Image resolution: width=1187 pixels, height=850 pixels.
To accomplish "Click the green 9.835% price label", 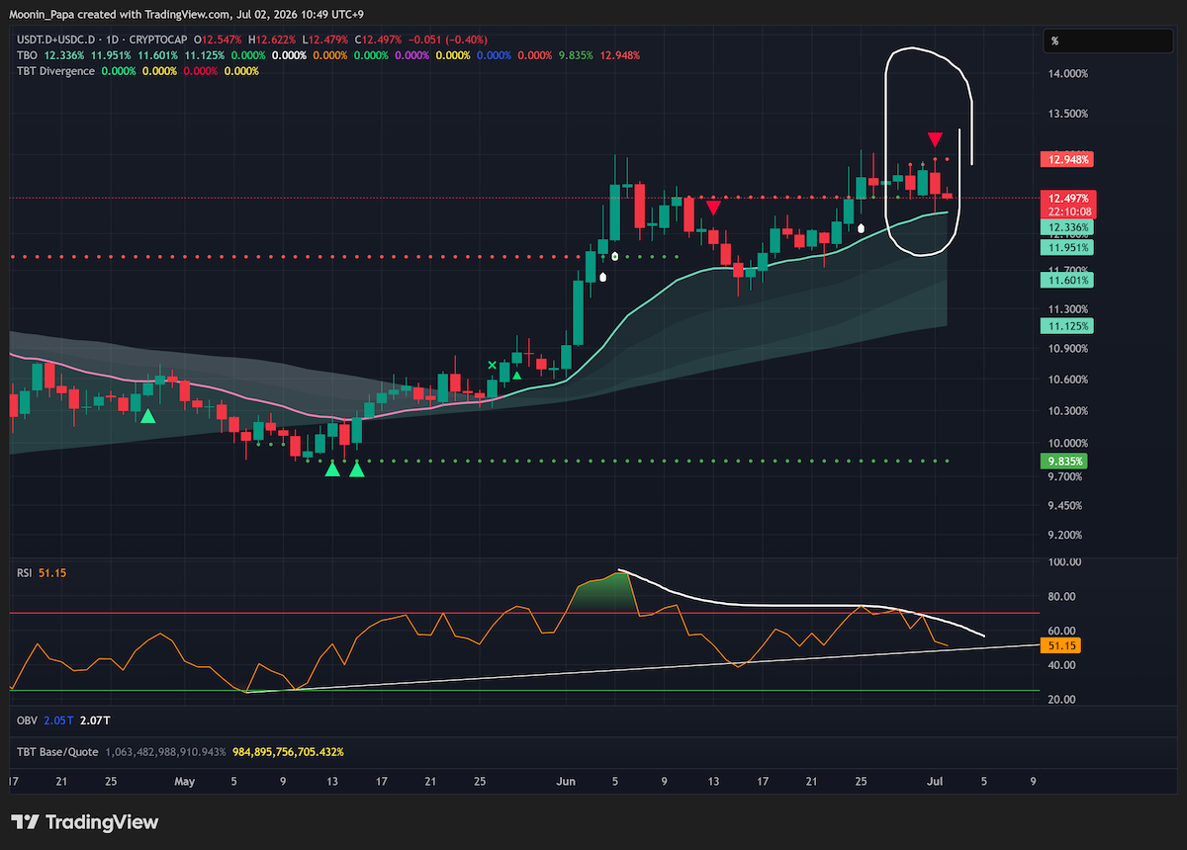I will [1064, 462].
